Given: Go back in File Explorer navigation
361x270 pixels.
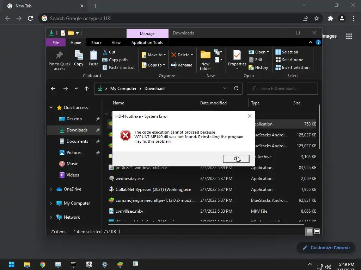Looking at the screenshot, I should 53,89.
